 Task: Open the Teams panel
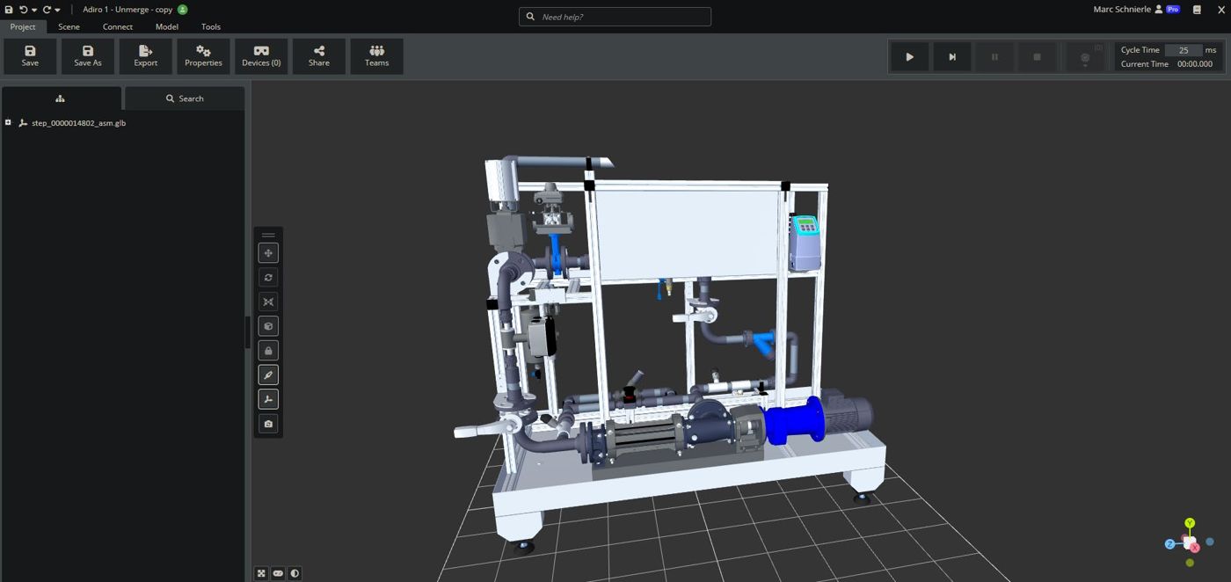pos(376,56)
